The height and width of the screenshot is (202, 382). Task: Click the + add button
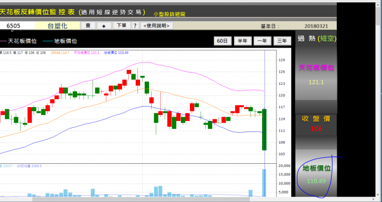point(104,26)
